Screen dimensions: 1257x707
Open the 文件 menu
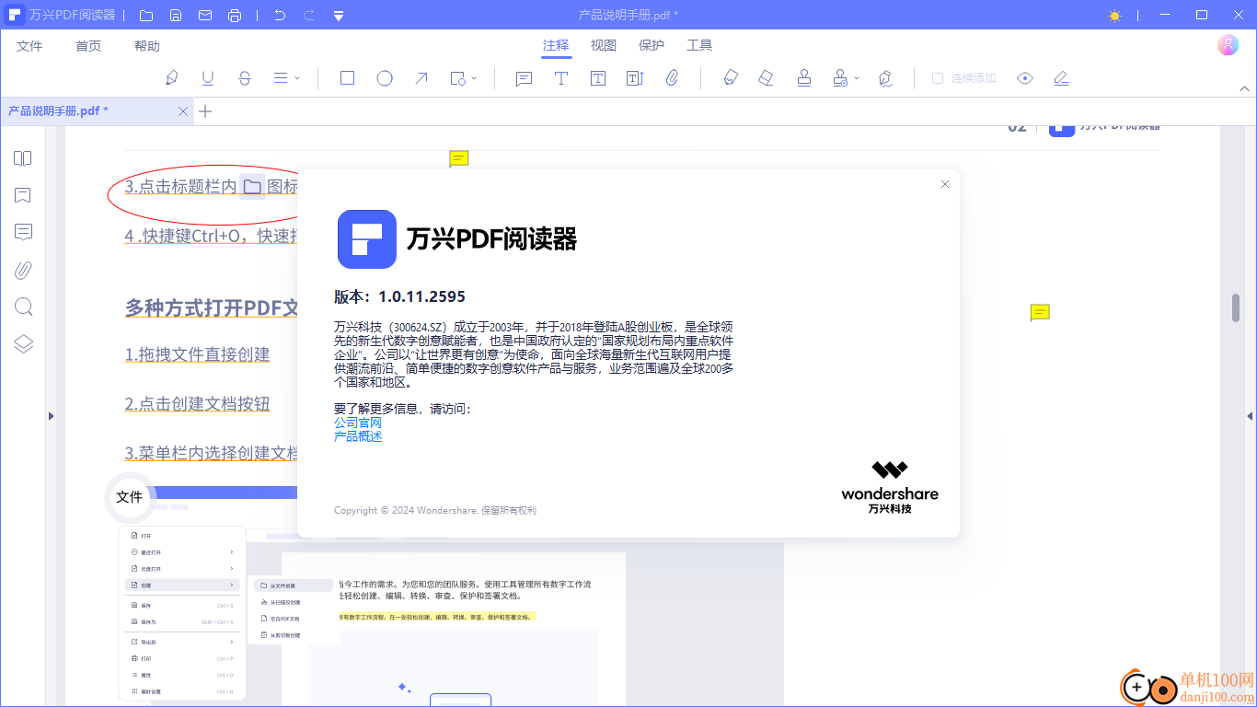pyautogui.click(x=29, y=46)
